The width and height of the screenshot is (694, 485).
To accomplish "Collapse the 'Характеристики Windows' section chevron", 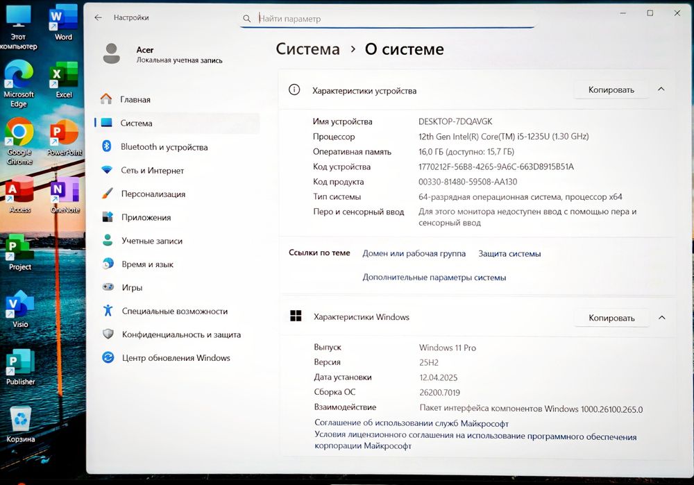I will tap(661, 317).
